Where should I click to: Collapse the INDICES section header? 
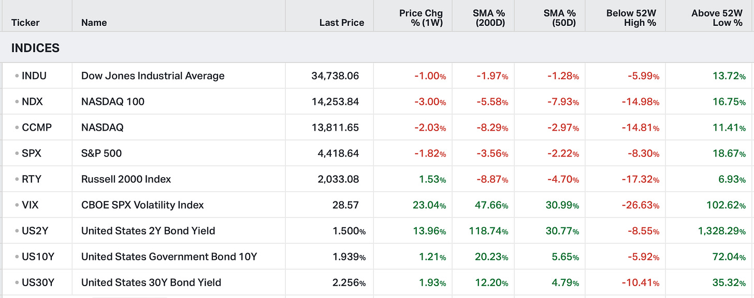coord(35,48)
